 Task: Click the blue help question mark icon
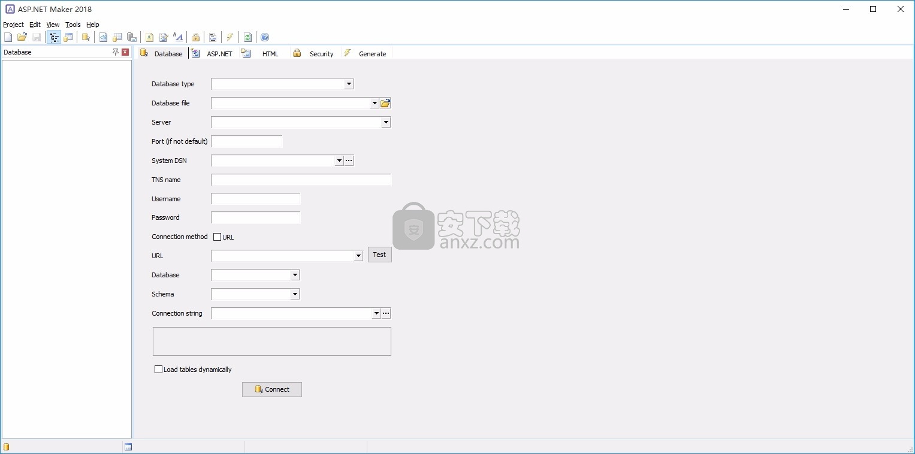pyautogui.click(x=265, y=37)
